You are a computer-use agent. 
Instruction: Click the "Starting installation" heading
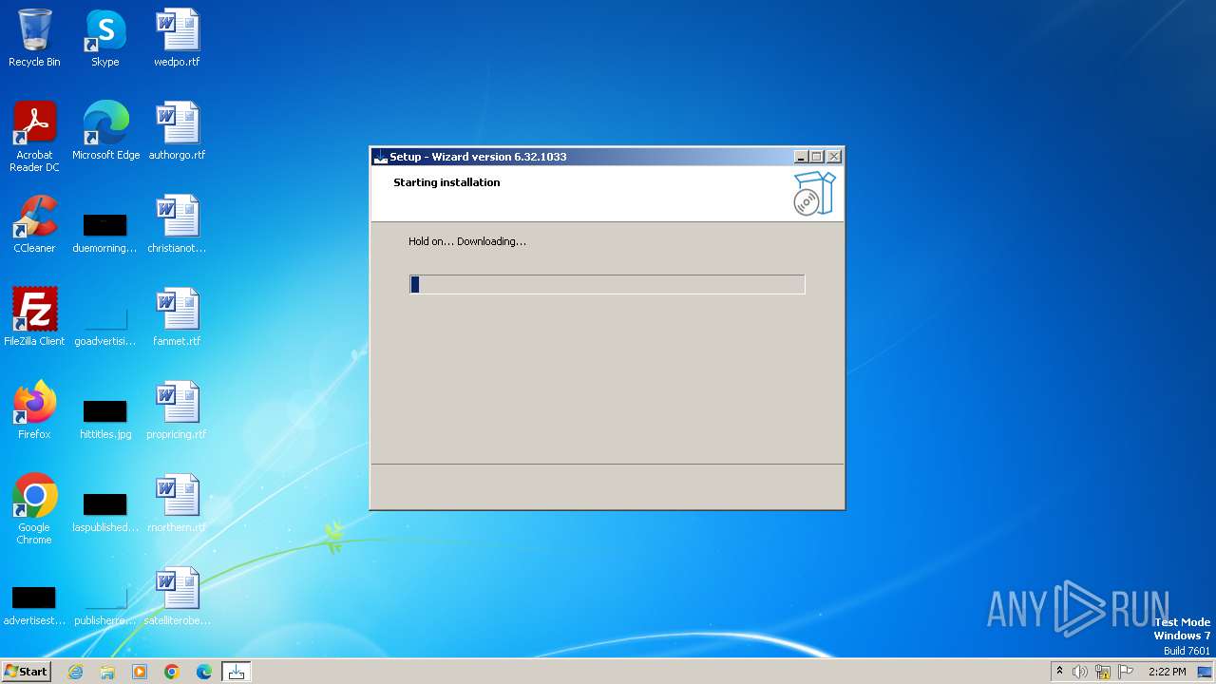(x=446, y=182)
